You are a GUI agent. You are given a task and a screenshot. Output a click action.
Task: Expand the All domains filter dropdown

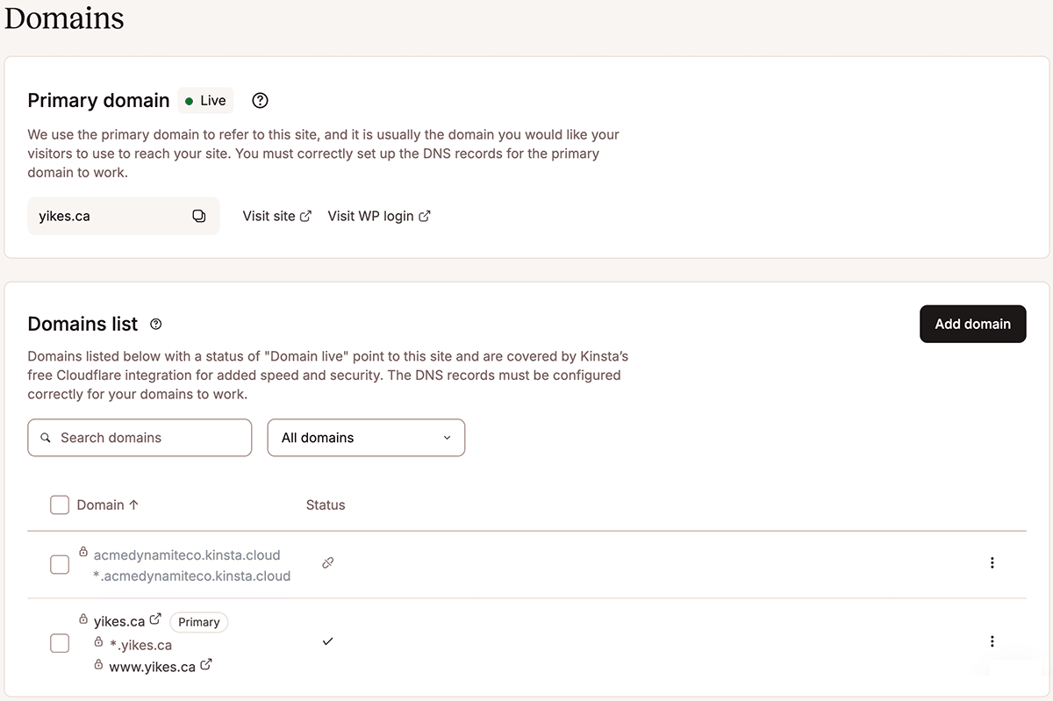point(366,438)
